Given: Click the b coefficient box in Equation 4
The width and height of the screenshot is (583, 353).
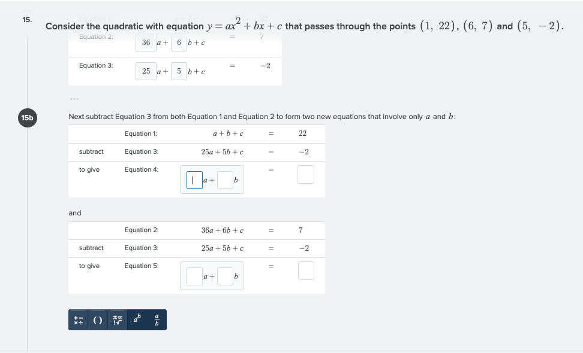Looking at the screenshot, I should (x=225, y=179).
